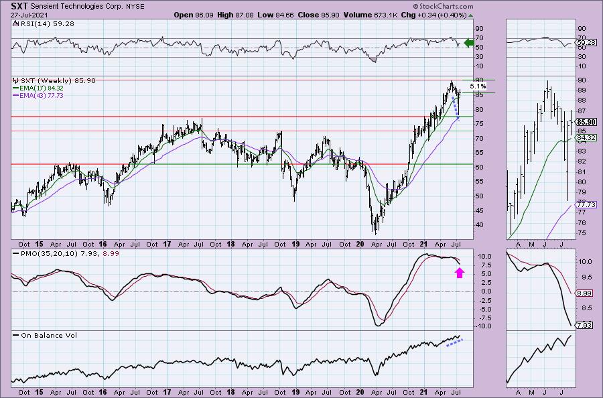Click the NYSE exchange label
603x398 pixels.
[135, 7]
